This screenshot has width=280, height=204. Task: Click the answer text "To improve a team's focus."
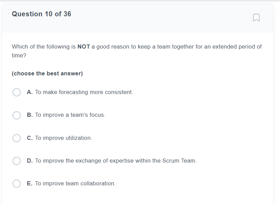[70, 115]
